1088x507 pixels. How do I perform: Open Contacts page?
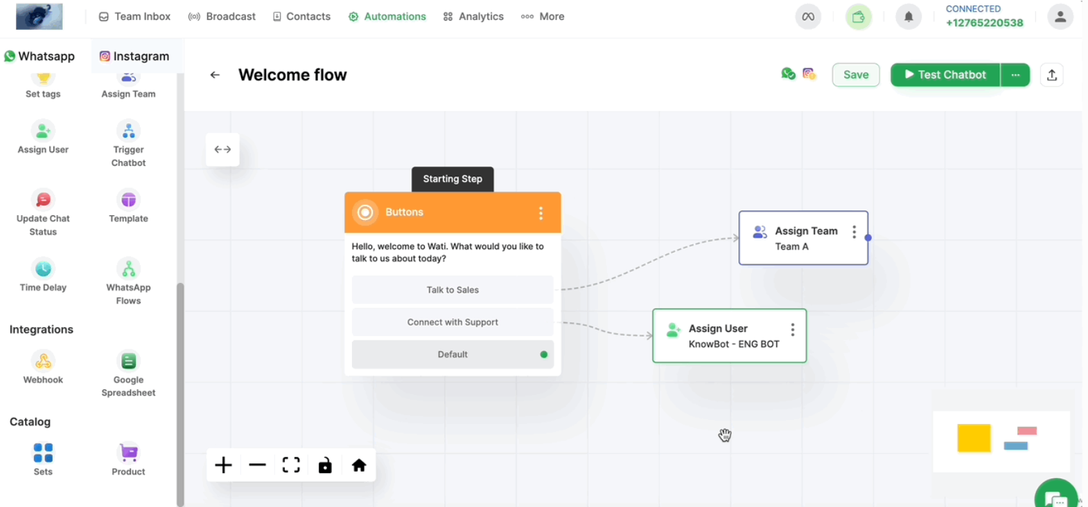[x=301, y=17]
